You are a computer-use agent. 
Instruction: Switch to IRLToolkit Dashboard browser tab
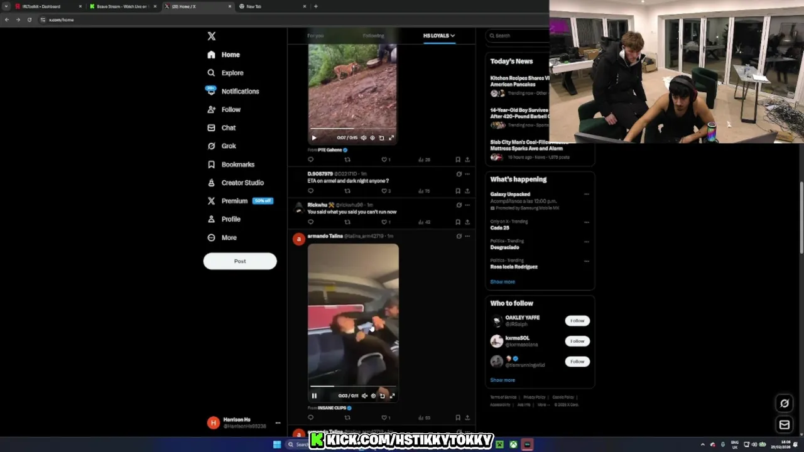point(47,6)
